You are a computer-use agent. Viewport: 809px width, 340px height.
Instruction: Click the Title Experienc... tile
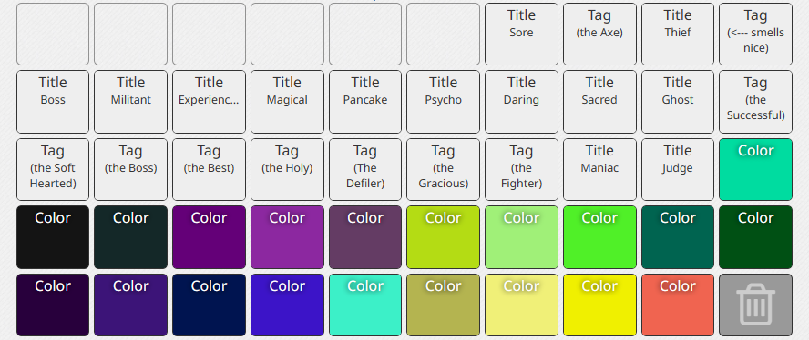(x=209, y=102)
